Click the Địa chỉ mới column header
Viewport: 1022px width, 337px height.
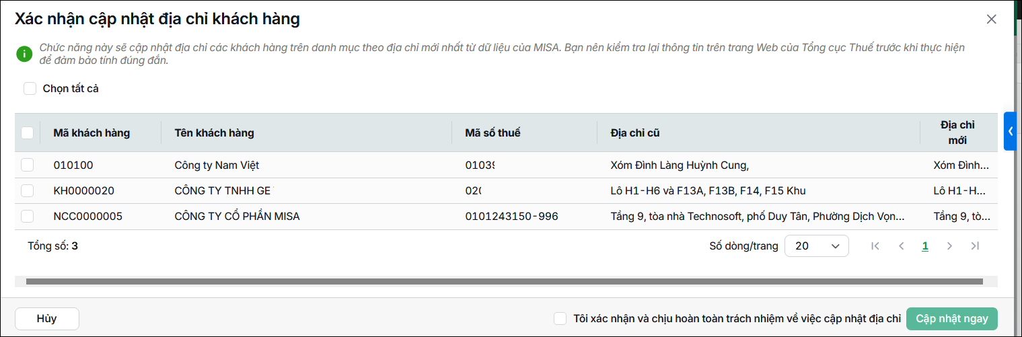[957, 133]
